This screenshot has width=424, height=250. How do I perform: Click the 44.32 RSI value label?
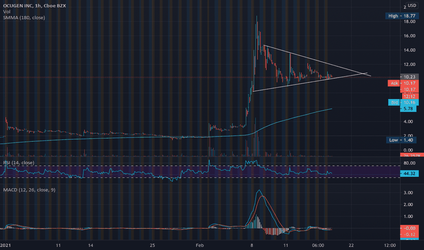coord(409,174)
